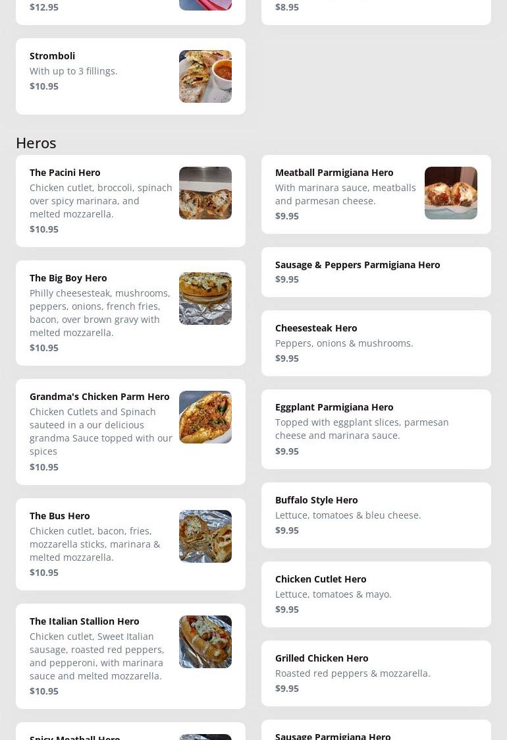This screenshot has height=740, width=507.
Task: Choose The Big Boy Hero title
Action: tap(68, 278)
